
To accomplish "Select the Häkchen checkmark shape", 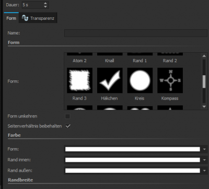I will [x=110, y=80].
